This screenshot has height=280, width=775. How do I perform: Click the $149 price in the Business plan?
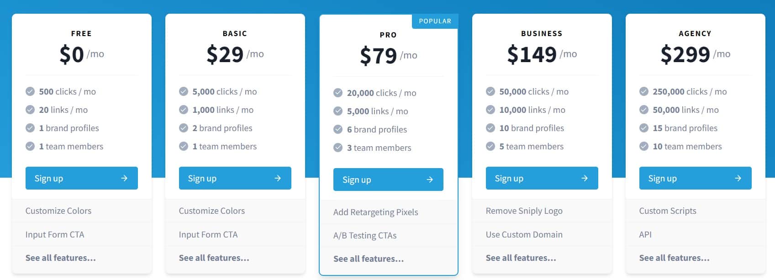(531, 53)
